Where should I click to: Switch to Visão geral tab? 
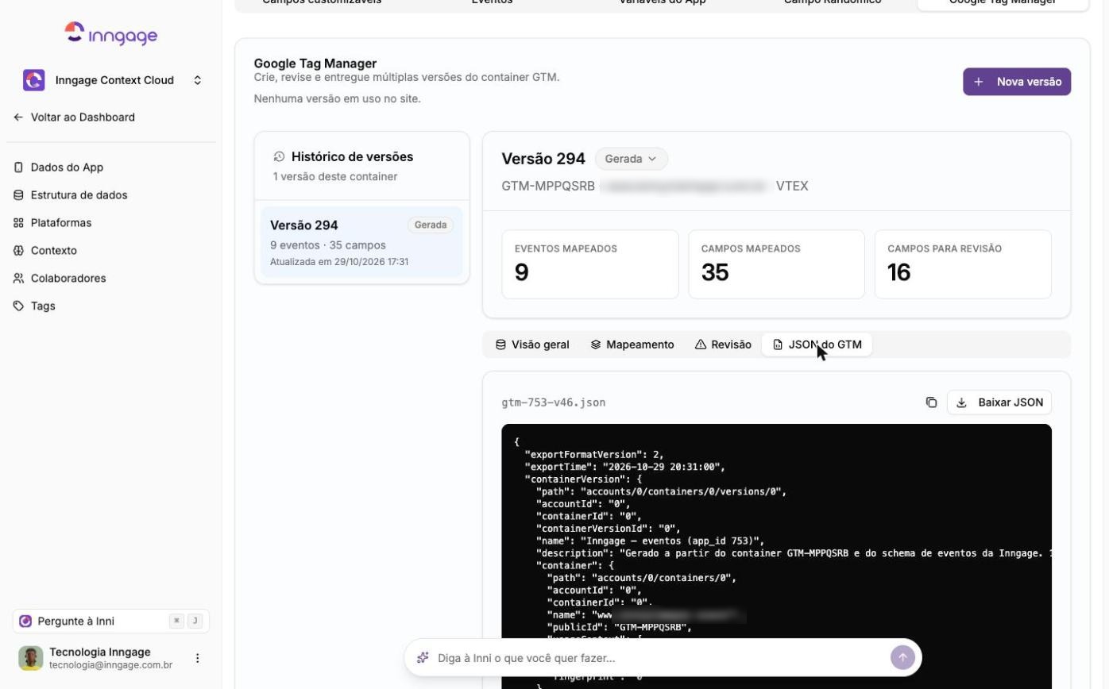pyautogui.click(x=532, y=344)
